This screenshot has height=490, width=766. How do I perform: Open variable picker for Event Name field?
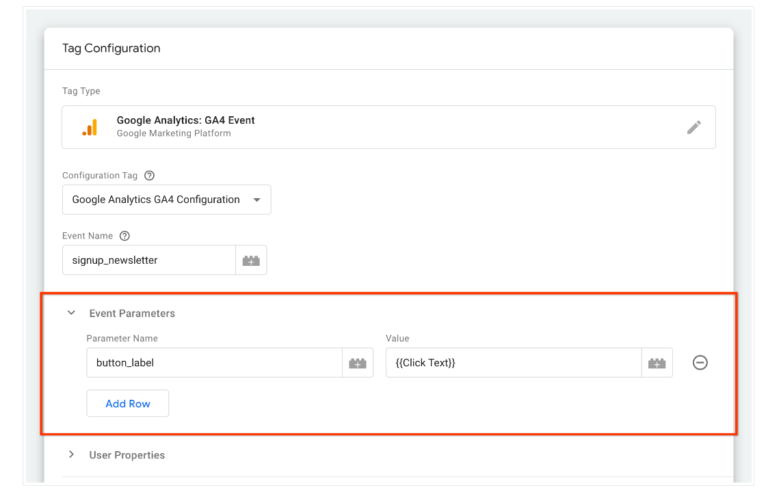click(x=251, y=260)
